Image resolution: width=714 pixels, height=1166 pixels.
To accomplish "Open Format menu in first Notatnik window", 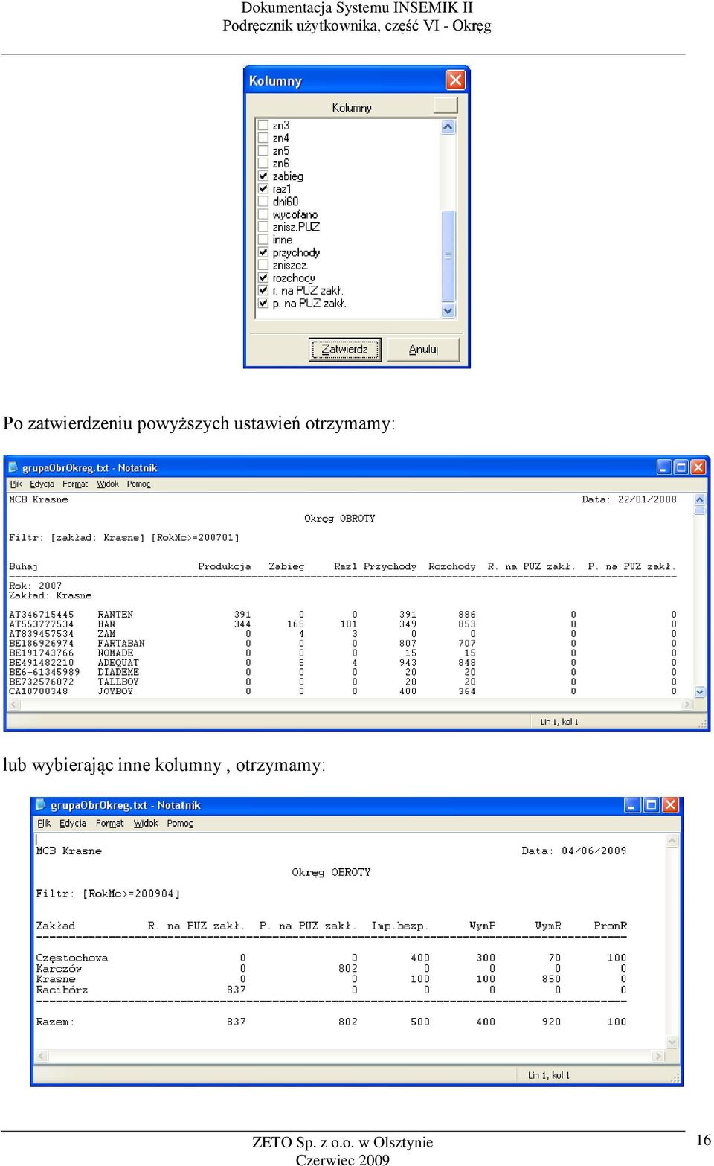I will click(75, 484).
